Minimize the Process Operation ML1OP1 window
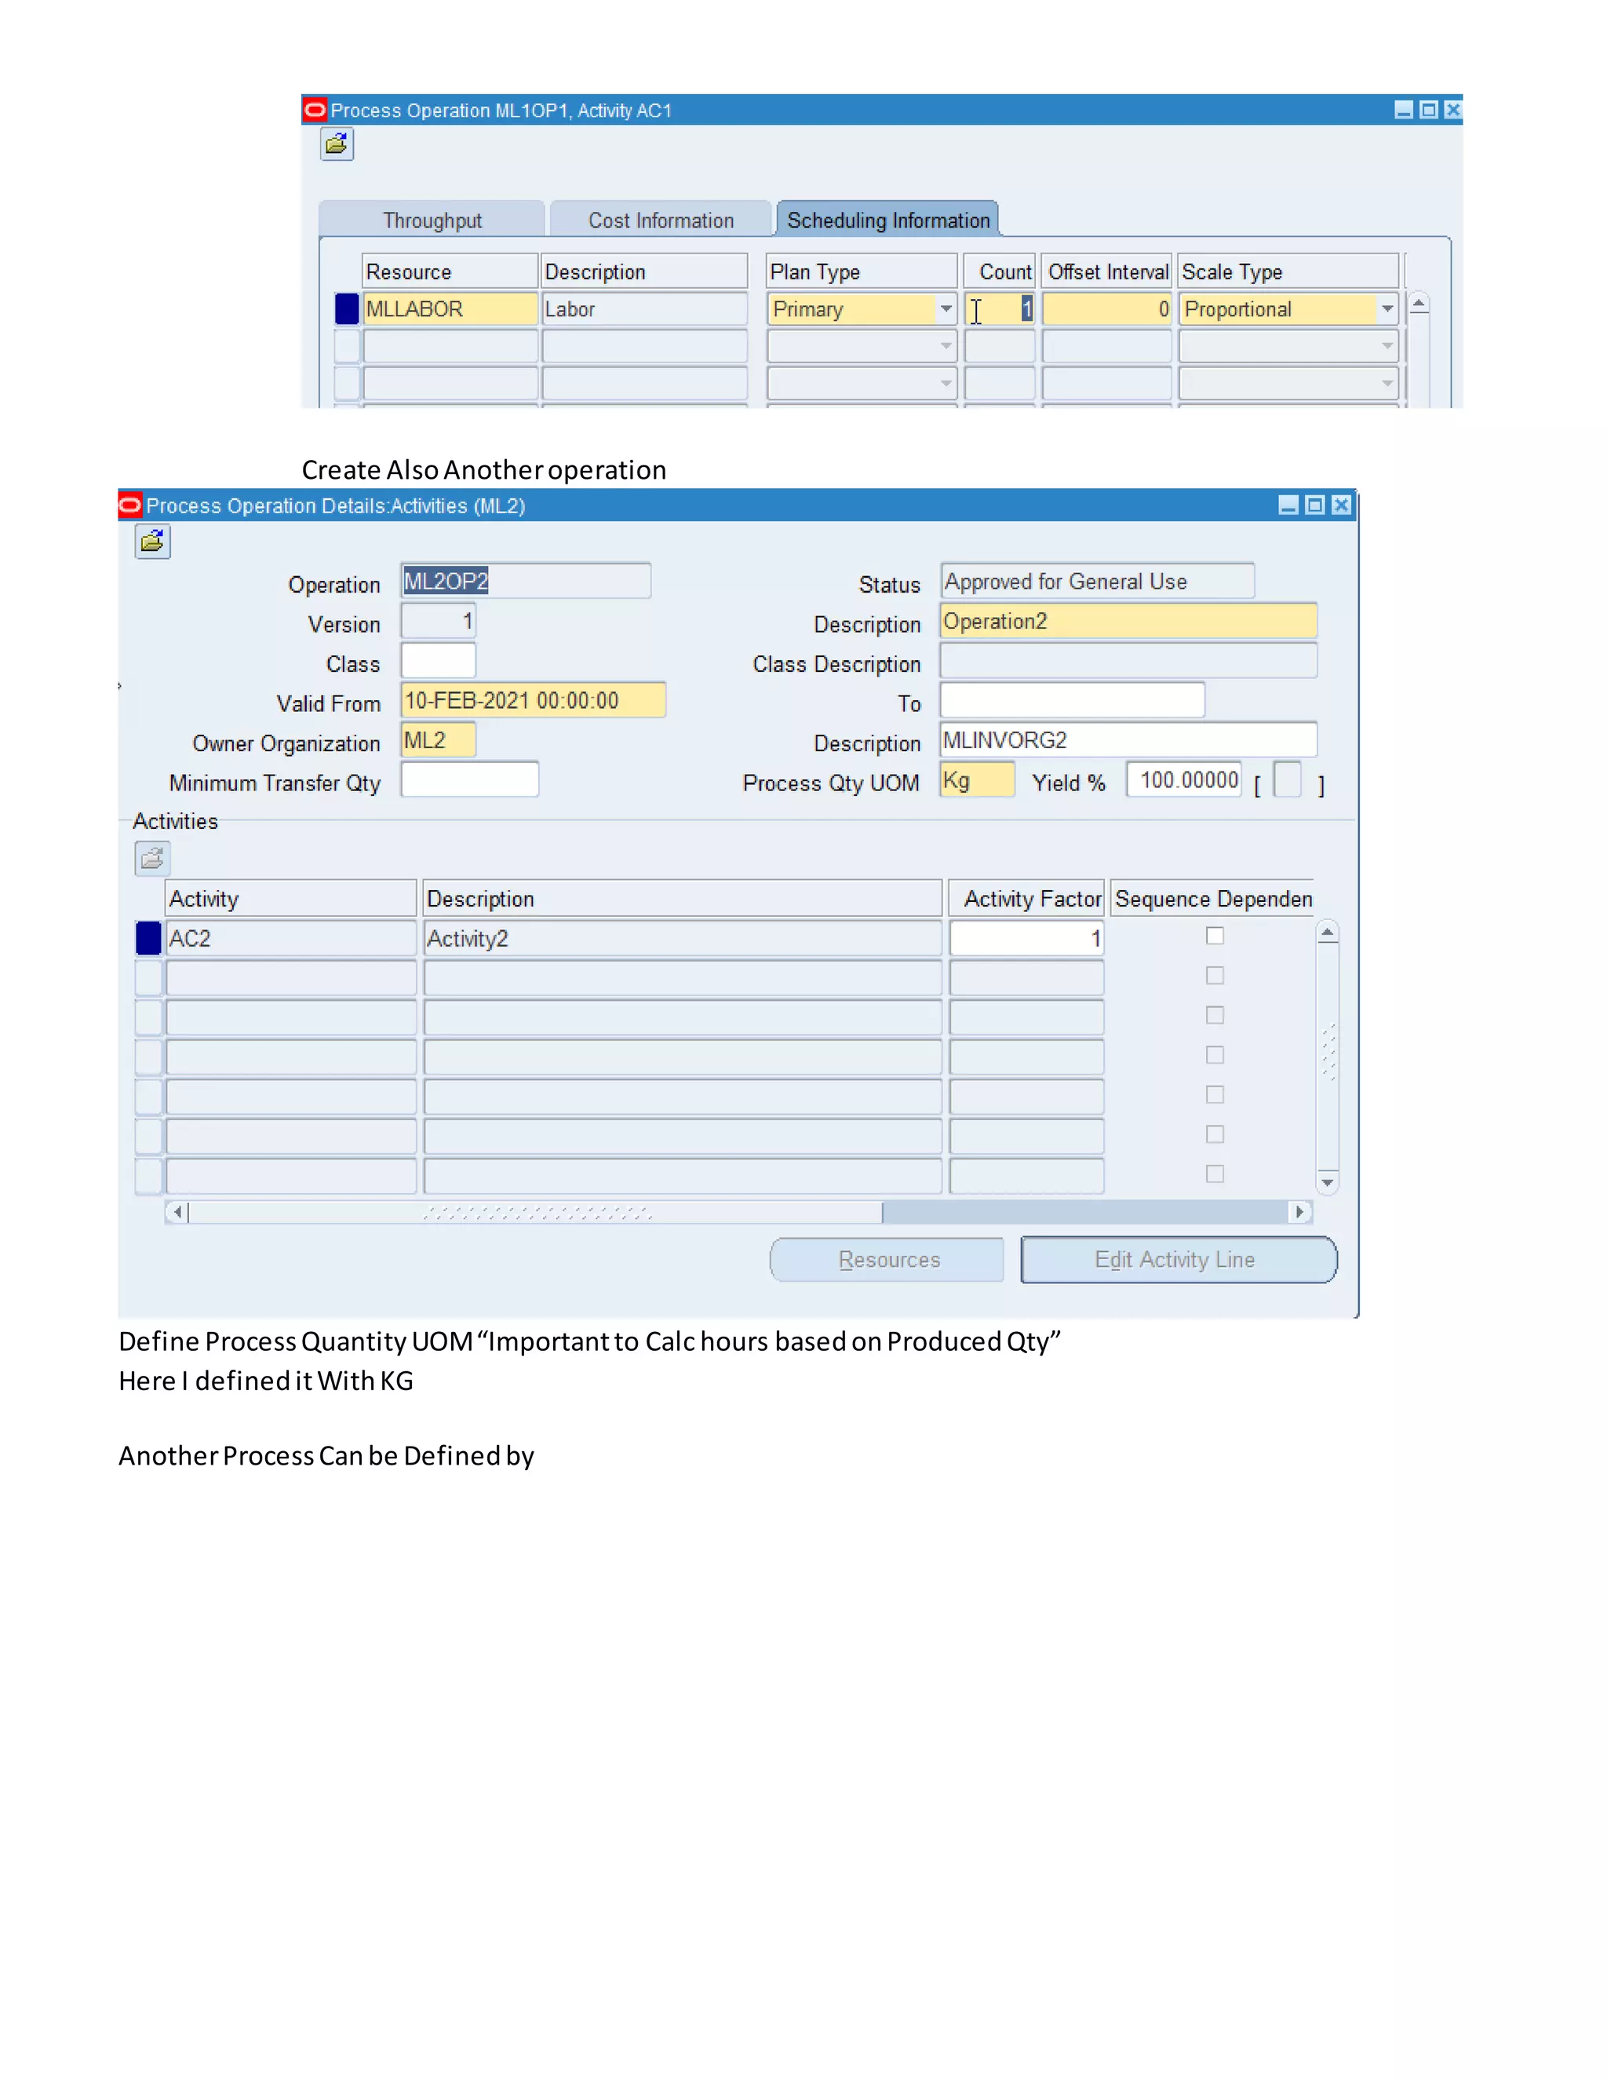 point(1403,110)
